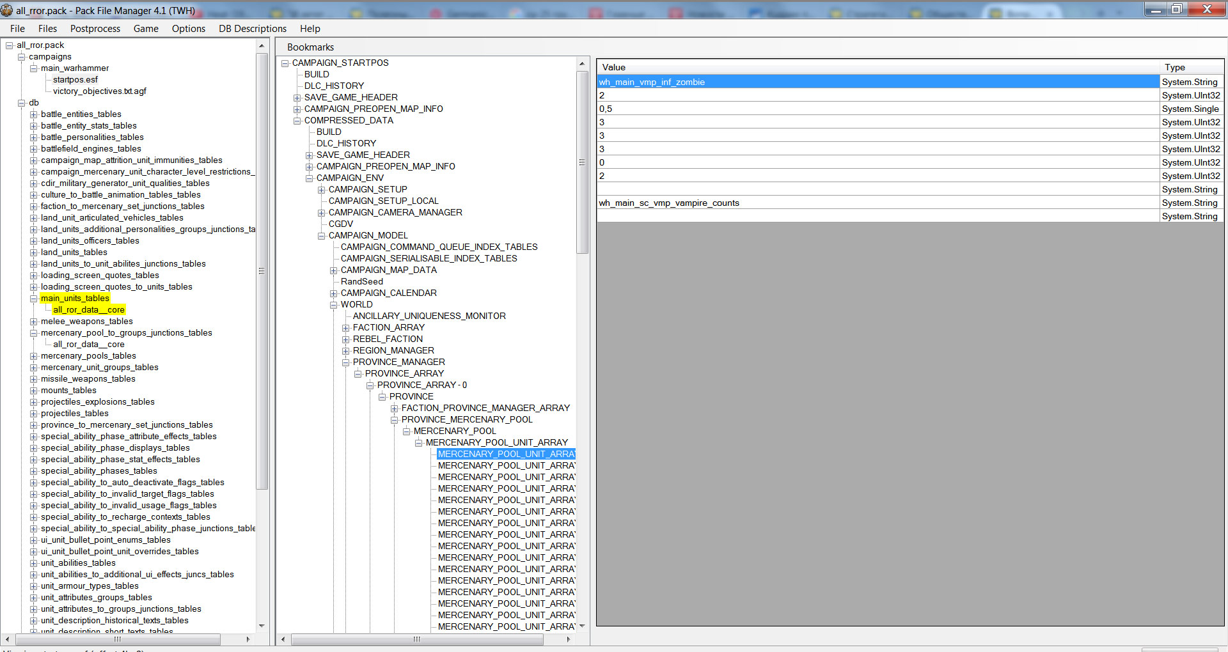Screen dimensions: 1228x652
Task: Open the Help menu
Action: pos(310,29)
